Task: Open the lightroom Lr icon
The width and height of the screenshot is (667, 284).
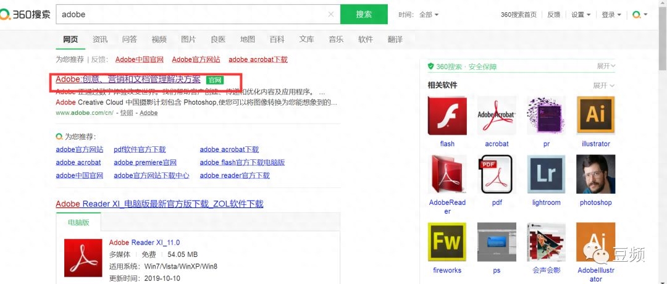Action: pos(546,174)
